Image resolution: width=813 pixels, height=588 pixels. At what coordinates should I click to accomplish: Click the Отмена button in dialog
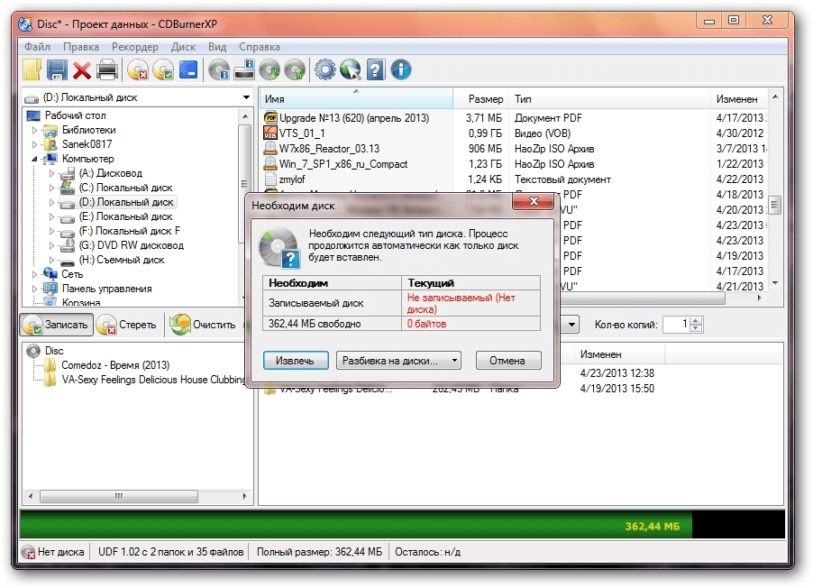(508, 361)
